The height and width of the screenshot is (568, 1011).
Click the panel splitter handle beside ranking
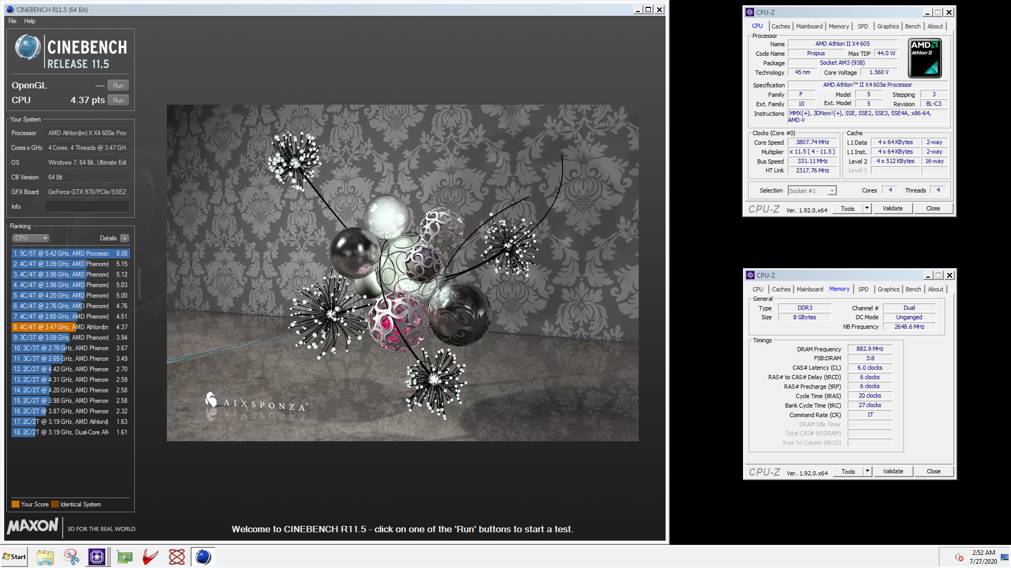click(139, 284)
